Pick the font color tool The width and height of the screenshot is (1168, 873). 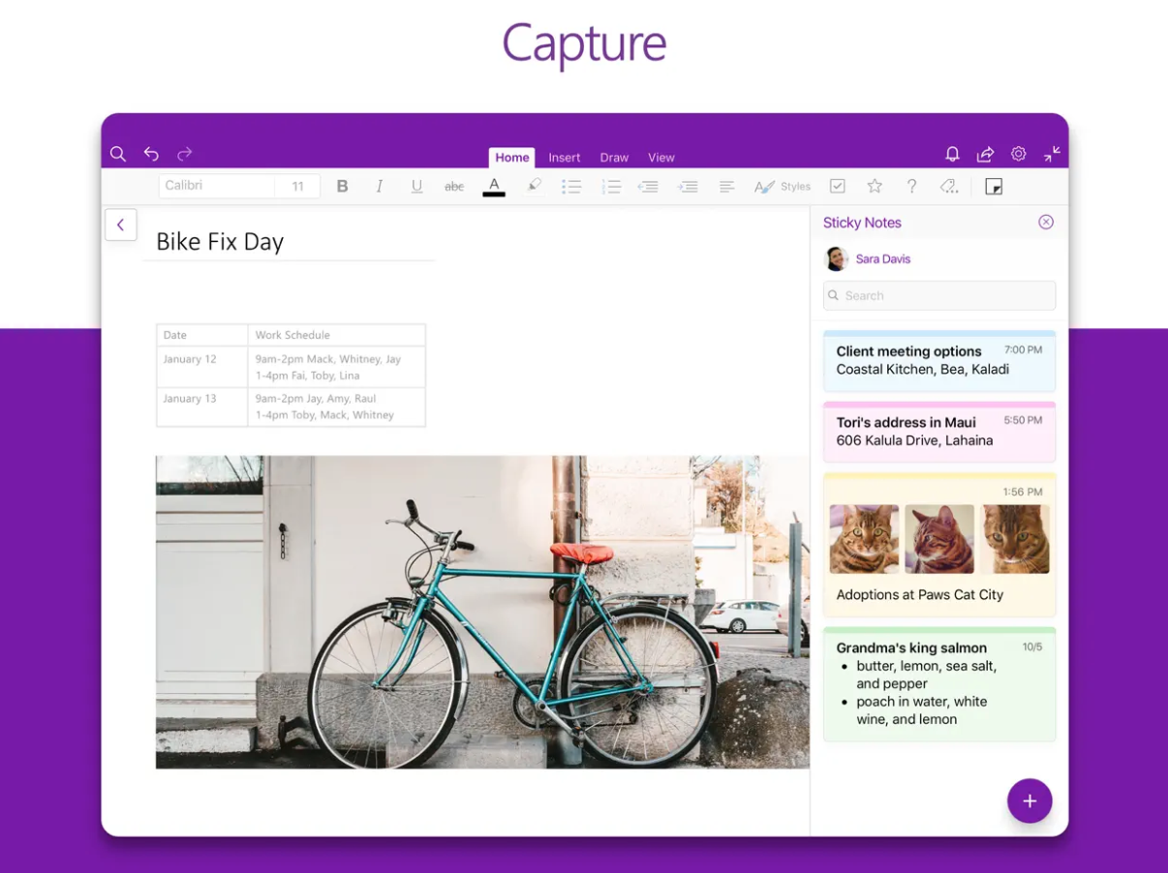pyautogui.click(x=494, y=186)
